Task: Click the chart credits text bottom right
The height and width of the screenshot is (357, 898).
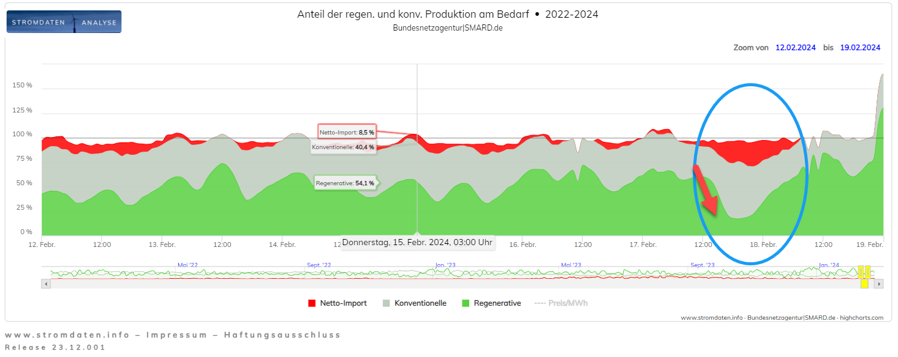Action: (782, 318)
